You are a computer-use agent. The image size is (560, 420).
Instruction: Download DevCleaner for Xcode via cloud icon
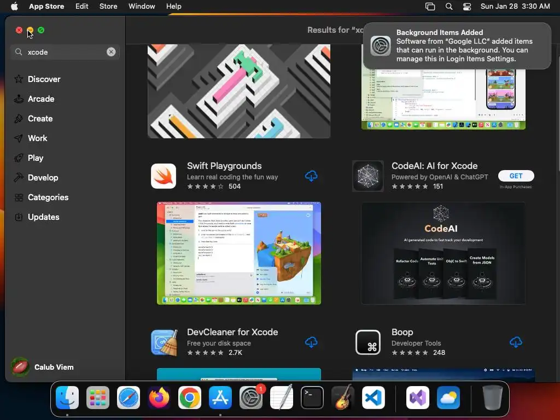click(x=311, y=342)
